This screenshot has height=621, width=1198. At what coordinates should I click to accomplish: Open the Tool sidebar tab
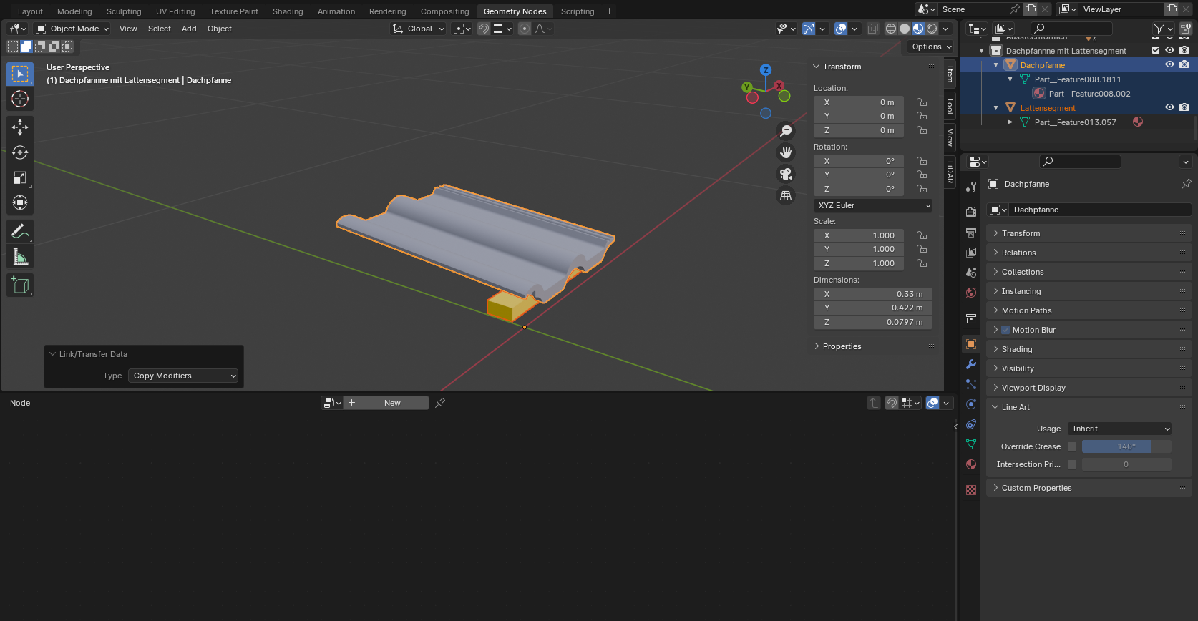point(950,107)
